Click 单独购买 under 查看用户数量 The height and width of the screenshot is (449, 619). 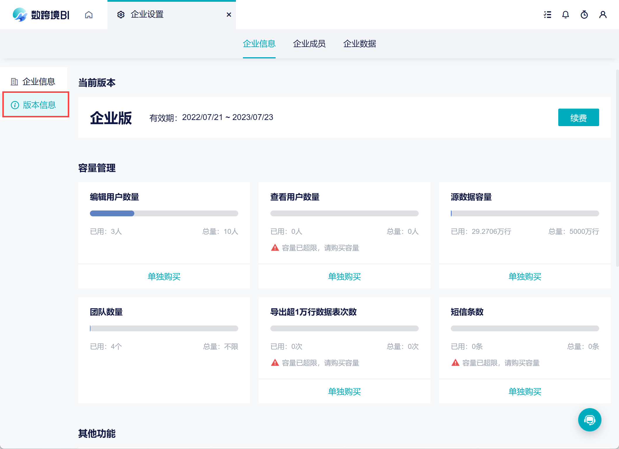[345, 276]
